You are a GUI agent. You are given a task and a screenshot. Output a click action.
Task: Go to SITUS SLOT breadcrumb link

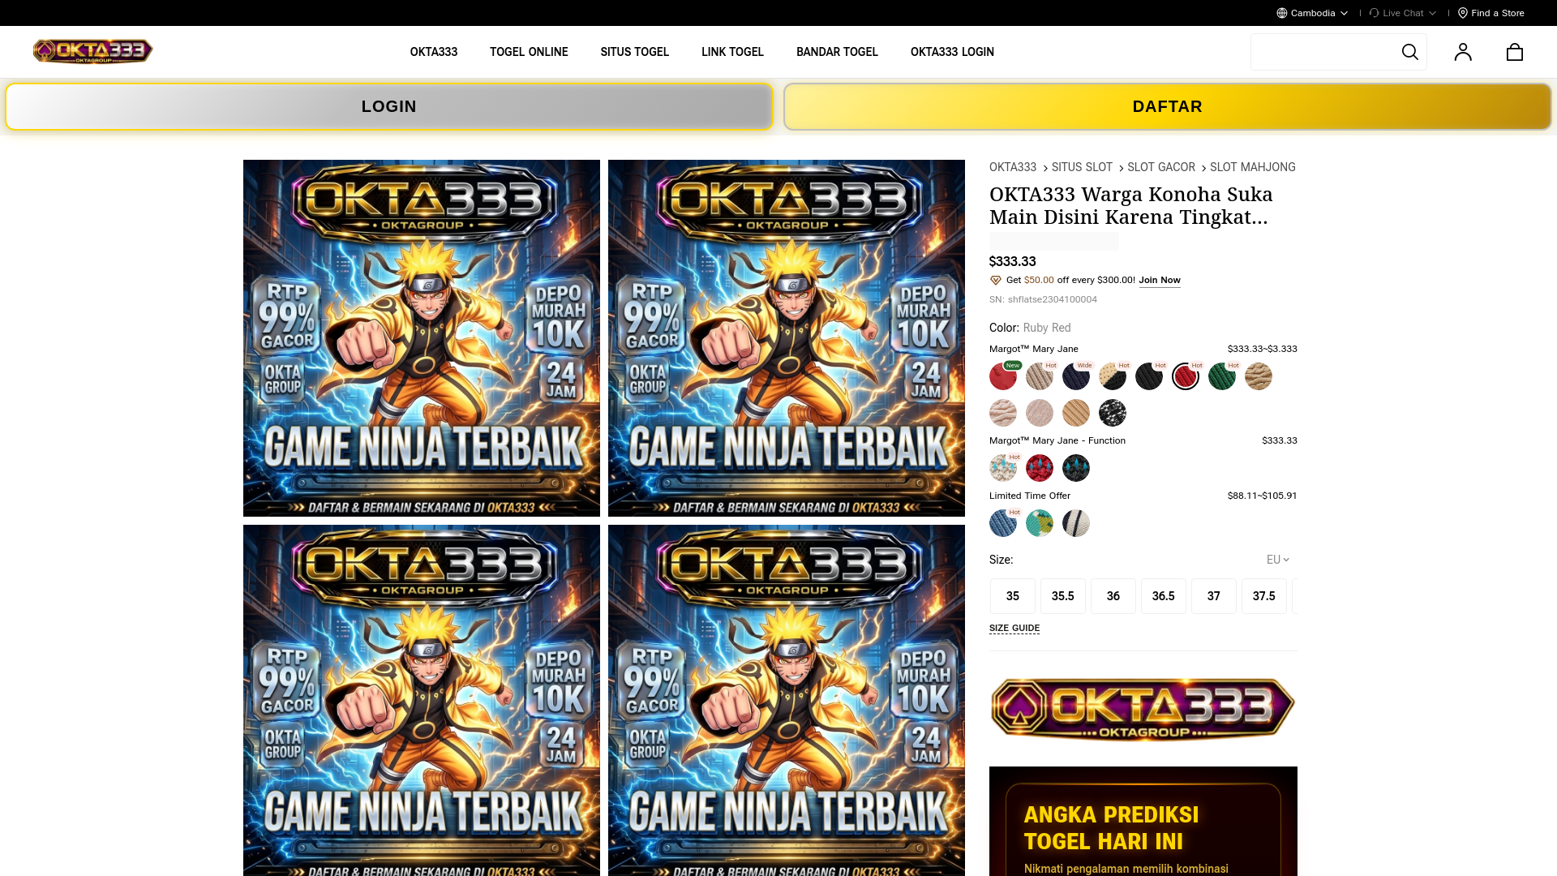(x=1082, y=167)
